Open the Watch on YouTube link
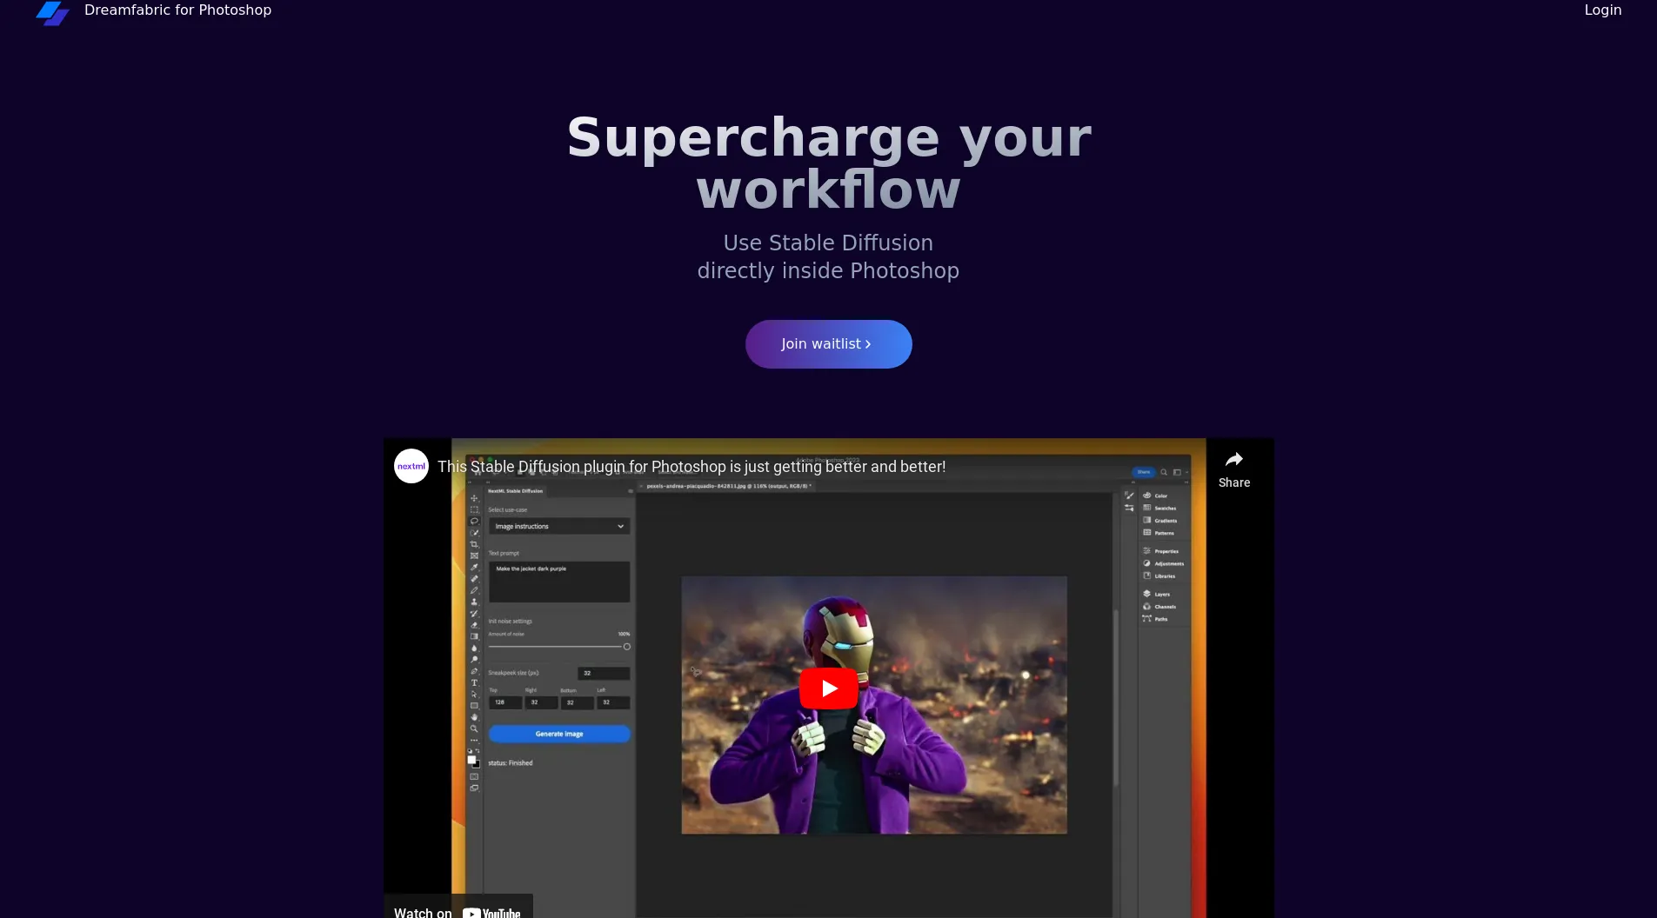Image resolution: width=1657 pixels, height=918 pixels. 458,908
